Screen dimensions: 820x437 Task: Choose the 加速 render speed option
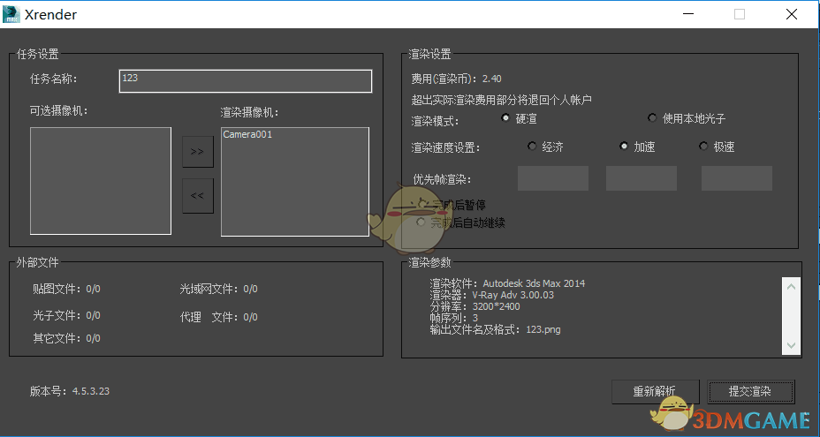(x=623, y=146)
